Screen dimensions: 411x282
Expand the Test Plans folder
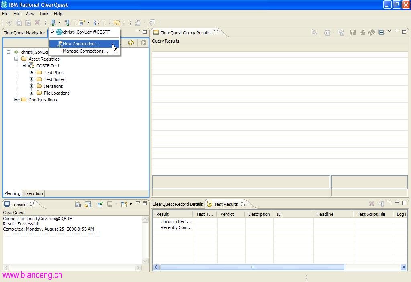[31, 72]
